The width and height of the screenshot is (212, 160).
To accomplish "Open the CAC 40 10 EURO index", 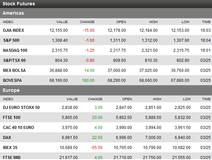I will (18, 127).
